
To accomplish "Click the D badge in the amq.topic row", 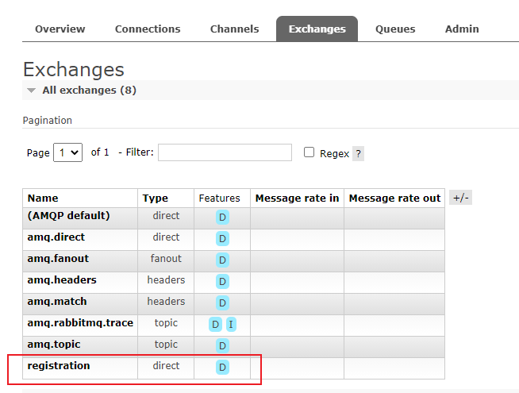I will (x=222, y=345).
